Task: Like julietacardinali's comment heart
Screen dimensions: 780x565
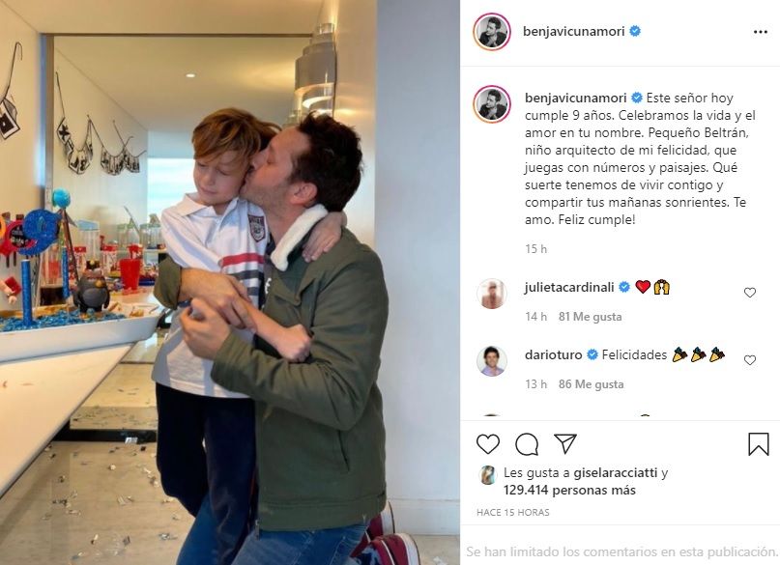Action: [x=750, y=293]
